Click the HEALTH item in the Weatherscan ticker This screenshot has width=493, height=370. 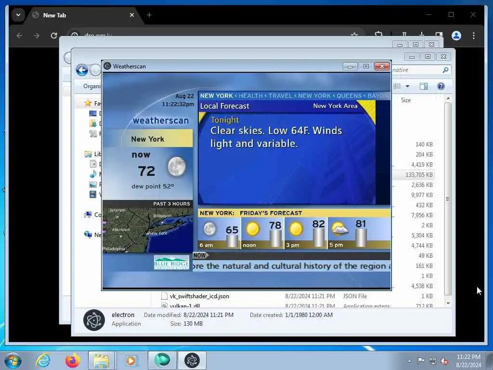(x=250, y=96)
